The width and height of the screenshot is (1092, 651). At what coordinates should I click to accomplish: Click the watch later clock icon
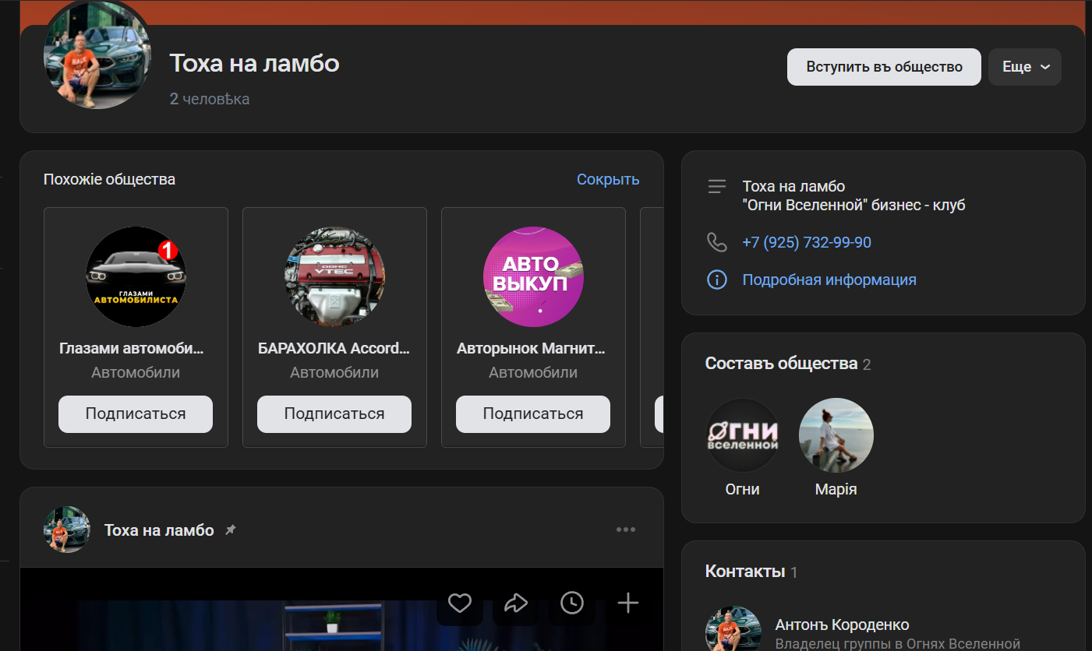point(572,603)
